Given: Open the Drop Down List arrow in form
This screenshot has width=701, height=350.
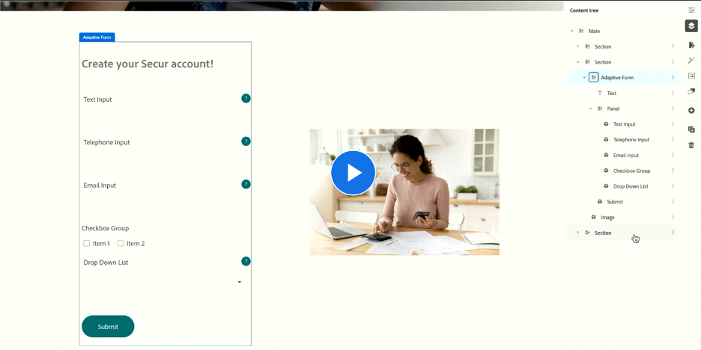Looking at the screenshot, I should (240, 282).
